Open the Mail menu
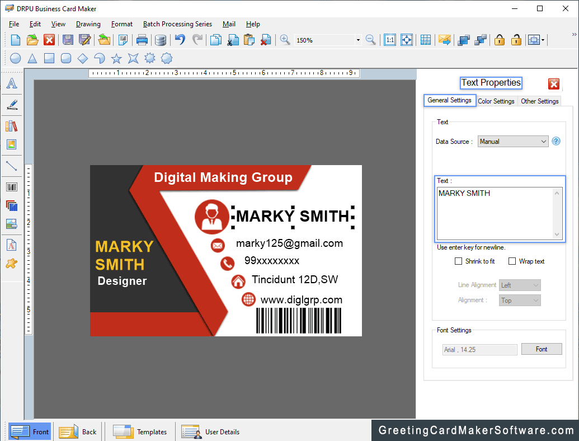579x441 pixels. point(229,24)
